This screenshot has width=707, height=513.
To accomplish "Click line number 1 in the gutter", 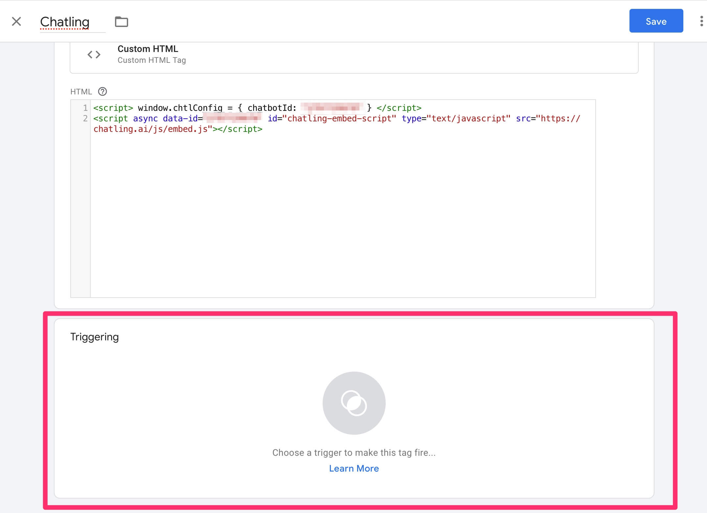I will click(x=85, y=108).
